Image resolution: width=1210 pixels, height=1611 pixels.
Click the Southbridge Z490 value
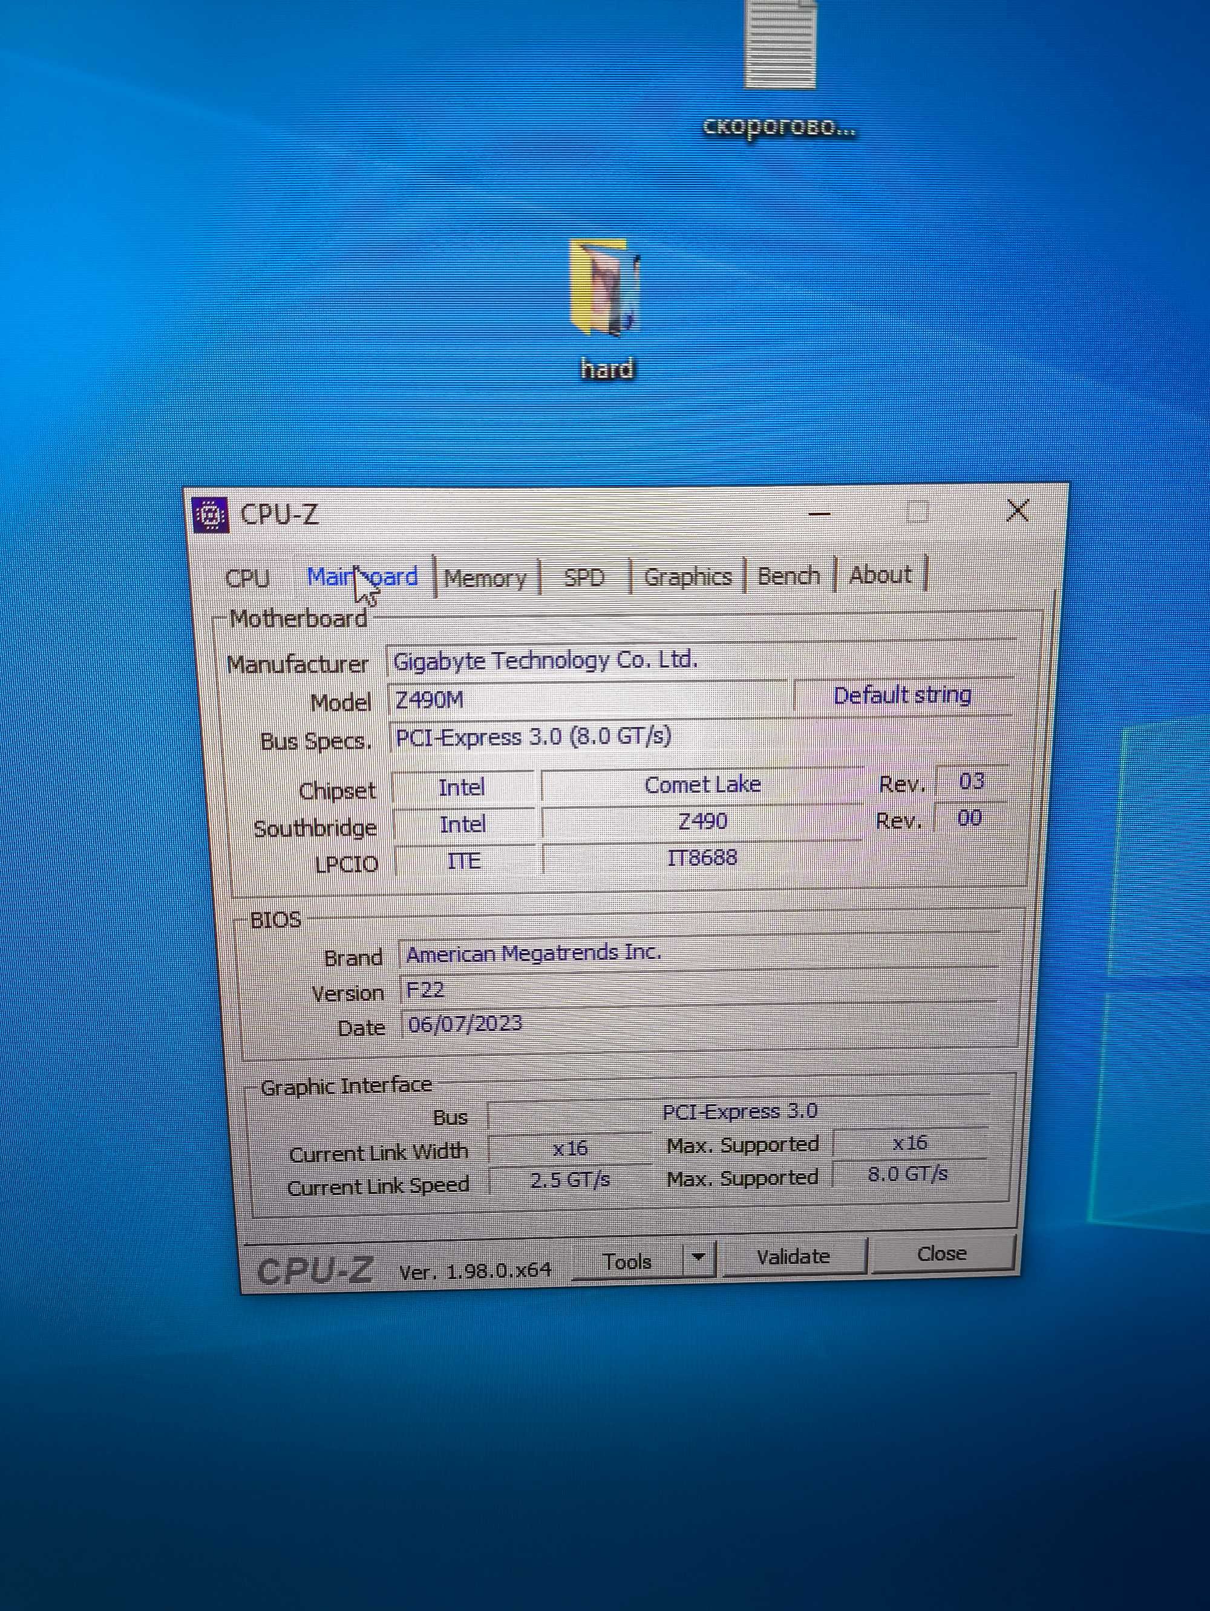coord(702,821)
